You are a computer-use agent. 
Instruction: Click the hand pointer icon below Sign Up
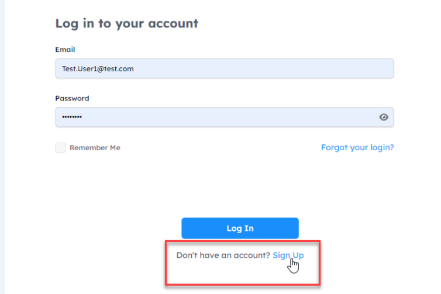294,266
